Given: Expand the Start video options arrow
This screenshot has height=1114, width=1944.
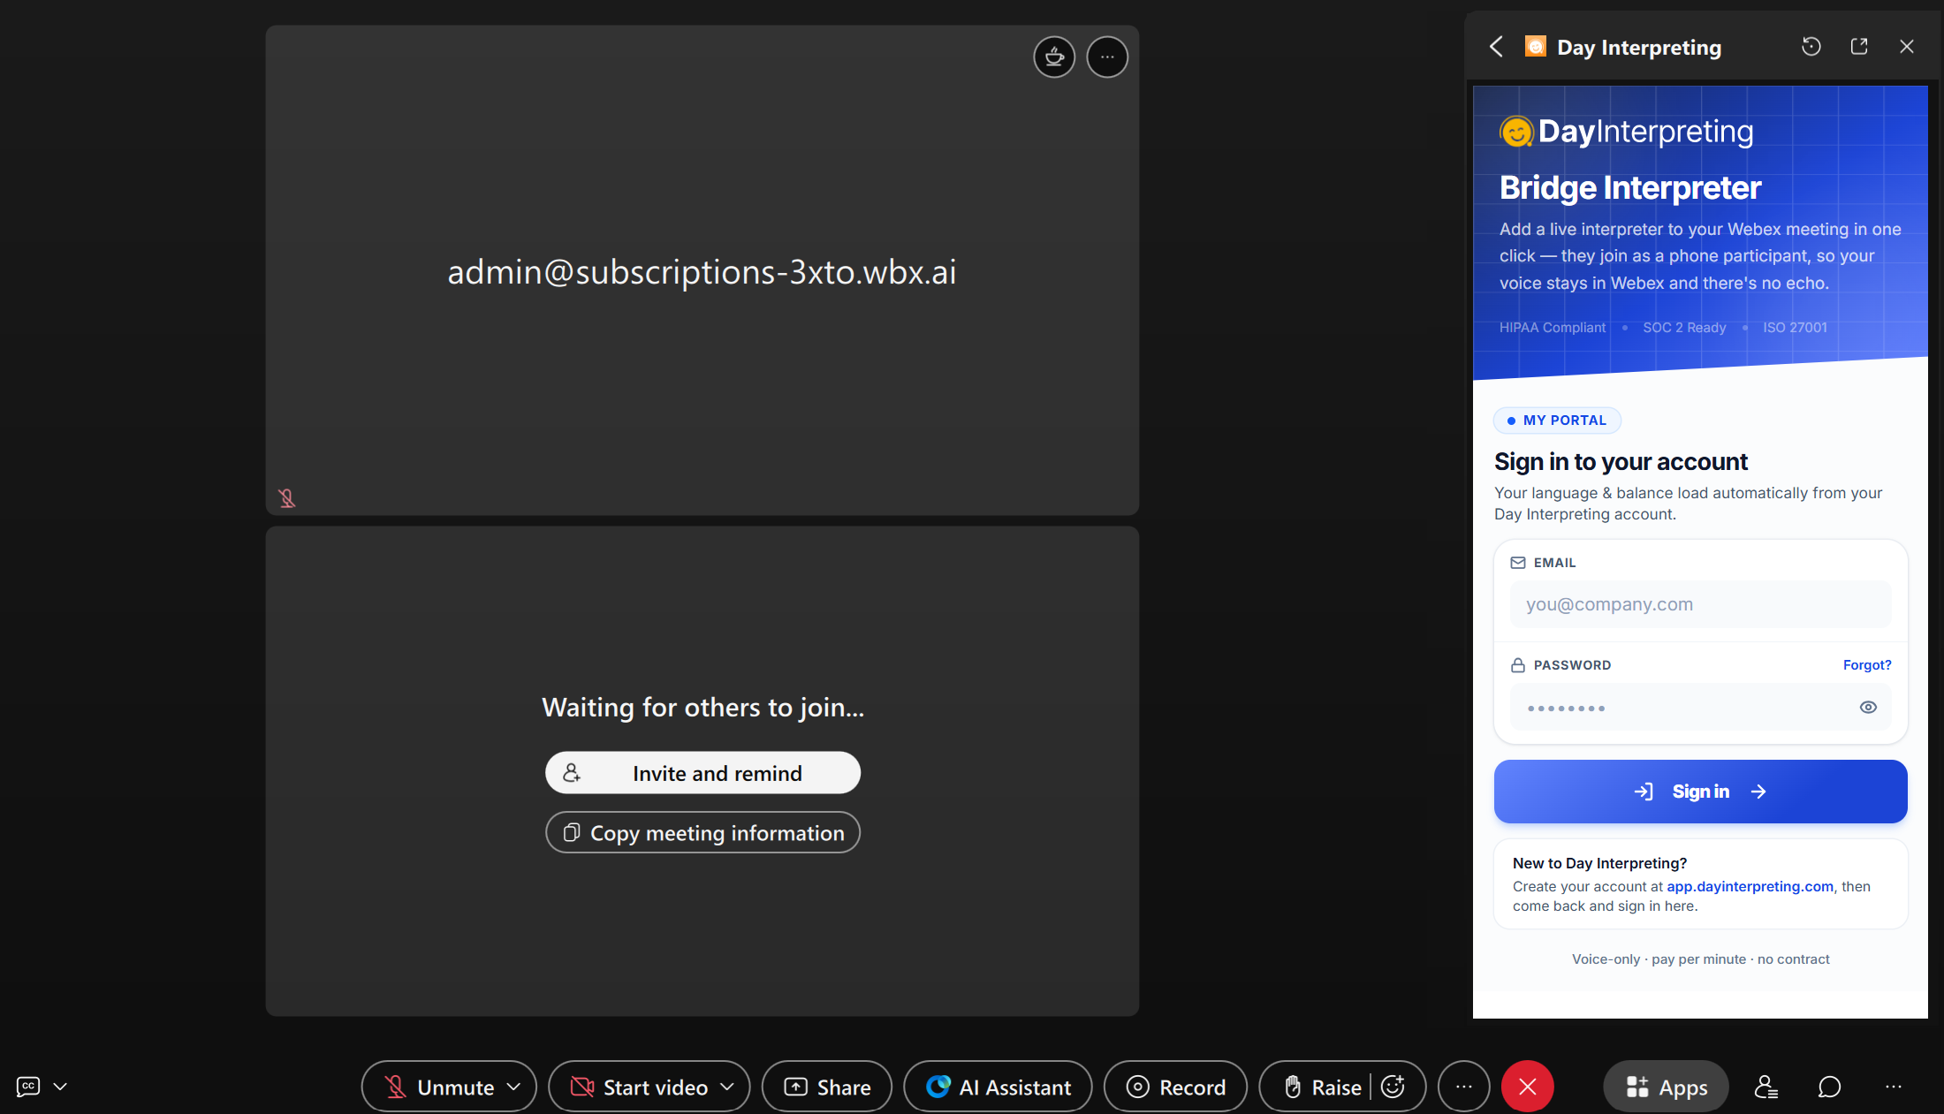Looking at the screenshot, I should (728, 1087).
